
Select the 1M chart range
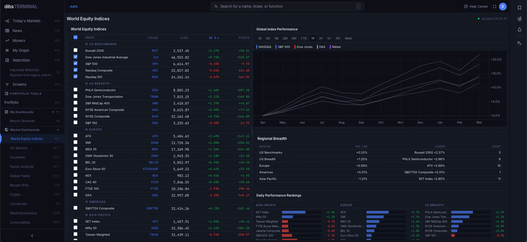click(276, 38)
